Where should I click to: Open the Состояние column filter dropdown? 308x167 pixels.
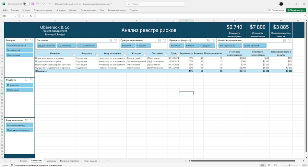click(166, 55)
